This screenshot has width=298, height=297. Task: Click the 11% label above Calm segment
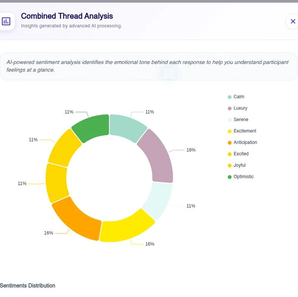[x=150, y=112]
